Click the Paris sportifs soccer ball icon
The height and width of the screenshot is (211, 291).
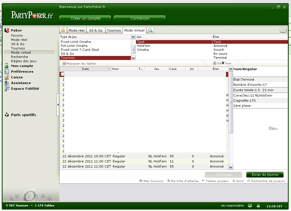tap(7, 115)
